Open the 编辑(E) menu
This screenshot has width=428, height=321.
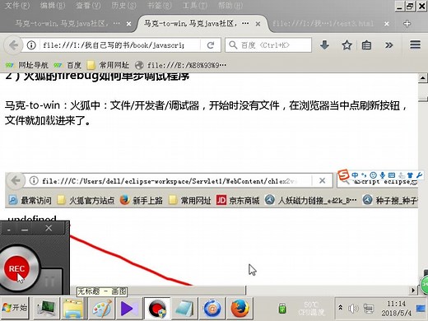pos(53,6)
